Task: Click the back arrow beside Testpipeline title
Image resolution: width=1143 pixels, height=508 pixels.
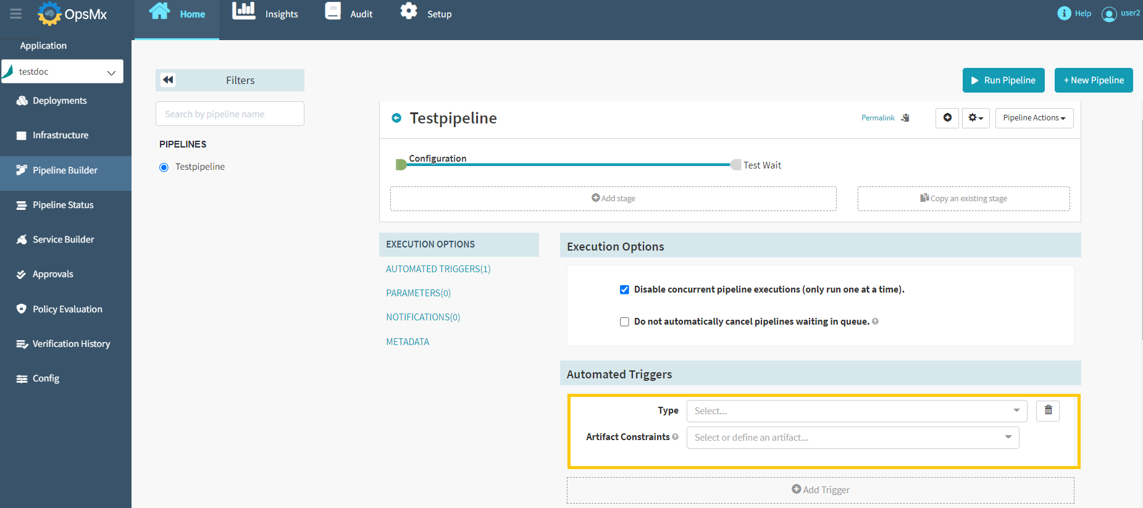Action: coord(396,118)
